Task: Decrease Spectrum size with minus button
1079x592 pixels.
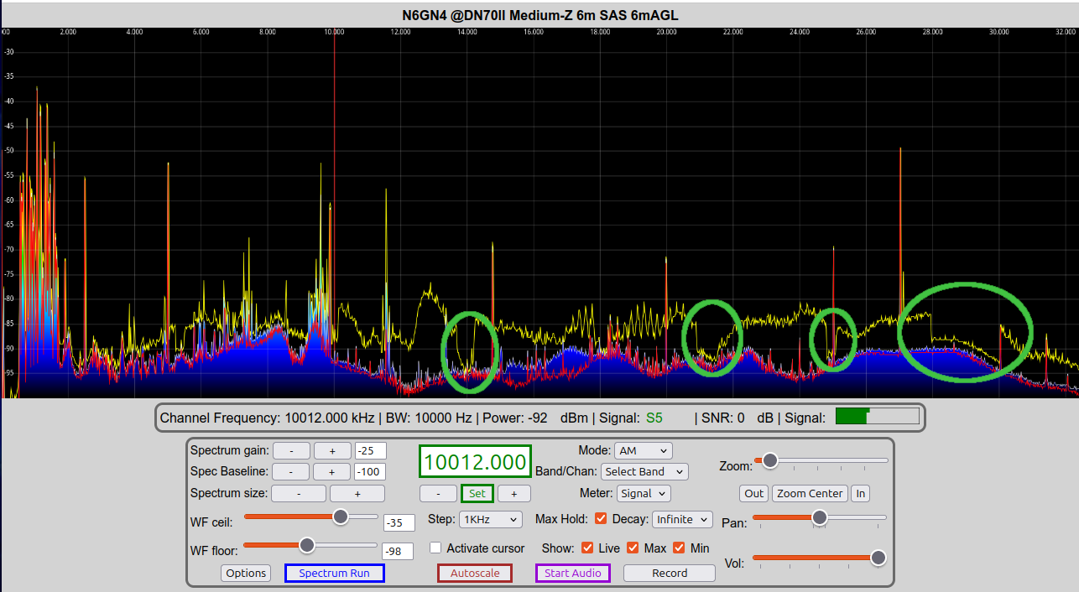Action: [x=298, y=494]
